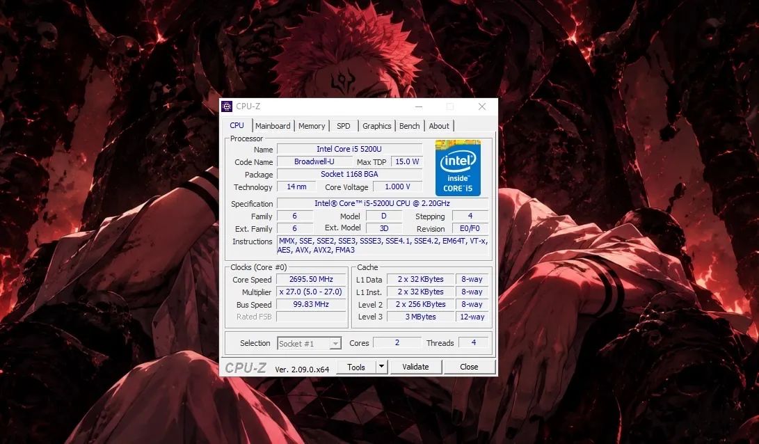The image size is (759, 444).
Task: Open the SPD tab
Action: (344, 126)
